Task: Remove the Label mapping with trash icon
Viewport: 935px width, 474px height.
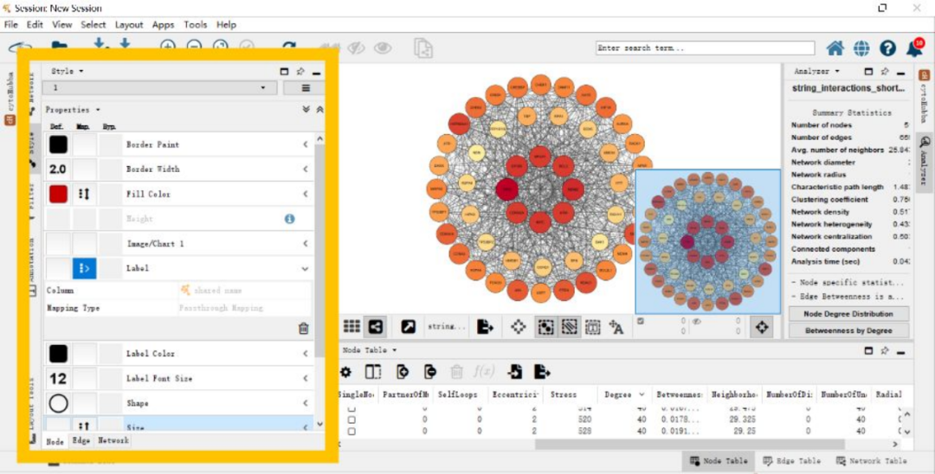Action: 304,328
